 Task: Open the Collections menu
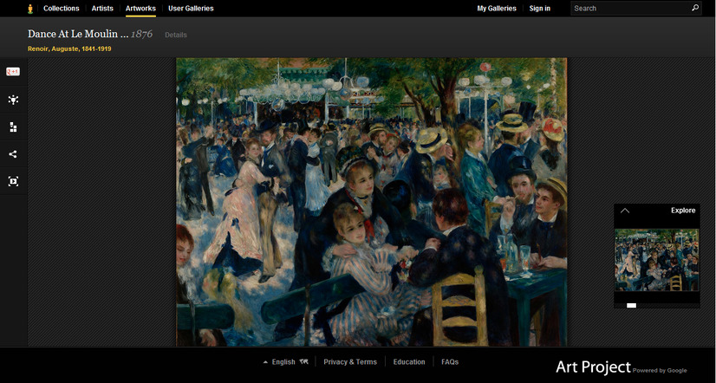click(x=62, y=8)
